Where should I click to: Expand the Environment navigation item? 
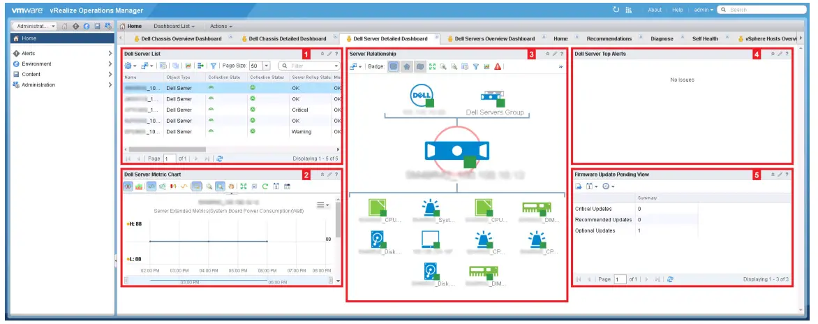click(x=110, y=64)
